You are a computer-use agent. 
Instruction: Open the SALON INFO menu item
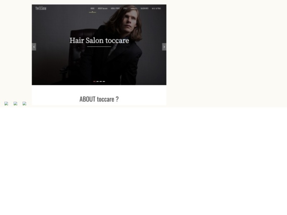pyautogui.click(x=144, y=9)
